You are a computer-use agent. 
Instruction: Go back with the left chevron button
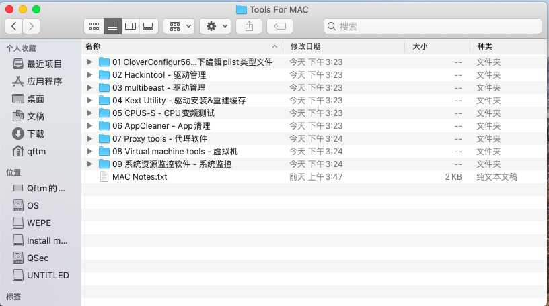pyautogui.click(x=14, y=26)
